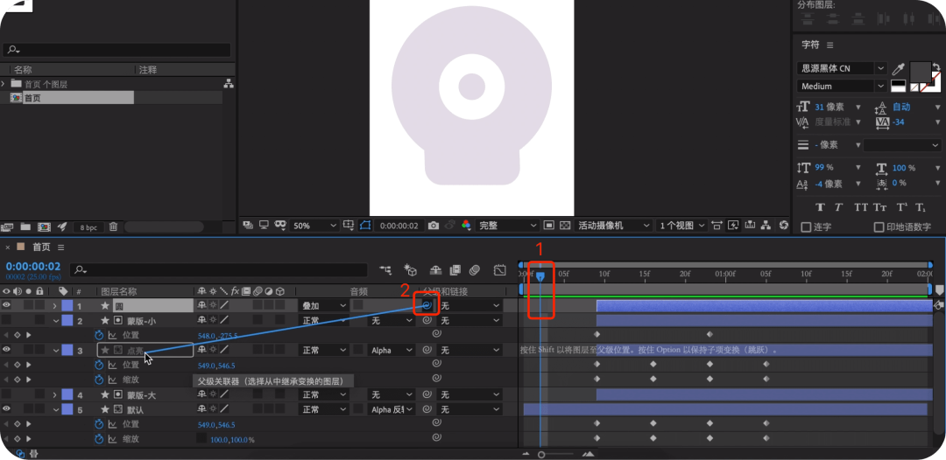This screenshot has height=460, width=946.
Task: Collapse layer 2 蒙版-小 properties
Action: [x=55, y=320]
